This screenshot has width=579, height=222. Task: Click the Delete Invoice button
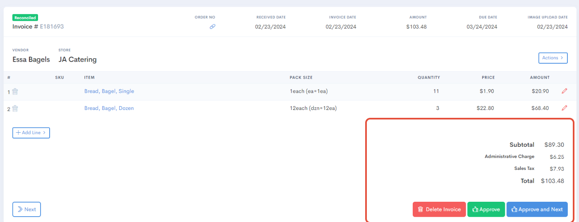point(439,209)
